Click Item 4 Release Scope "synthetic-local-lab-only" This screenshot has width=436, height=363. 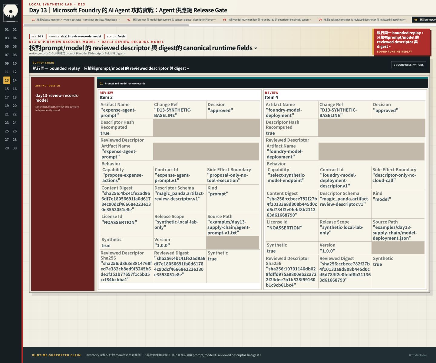[x=342, y=230]
